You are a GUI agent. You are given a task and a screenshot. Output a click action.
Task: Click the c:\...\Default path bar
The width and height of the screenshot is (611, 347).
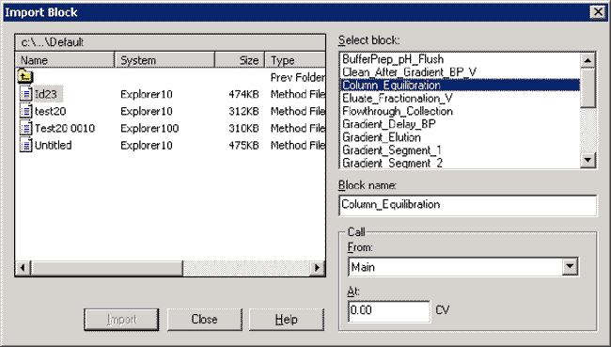coord(170,42)
